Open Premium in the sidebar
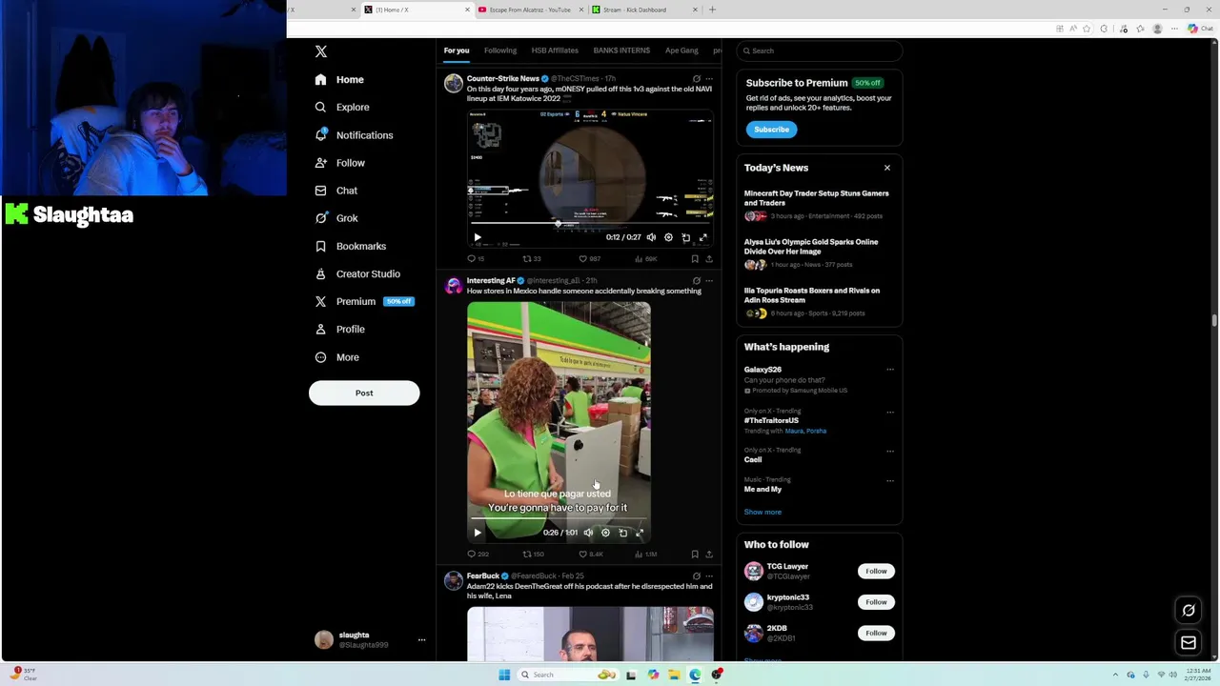 coord(363,301)
